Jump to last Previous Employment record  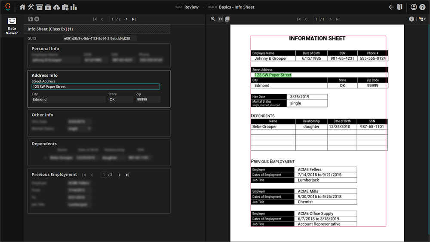(128, 175)
